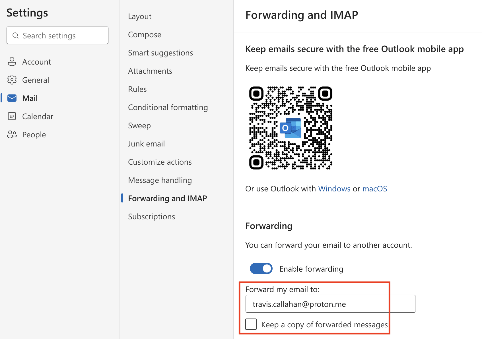Toggle the Enable forwarding switch

(261, 268)
